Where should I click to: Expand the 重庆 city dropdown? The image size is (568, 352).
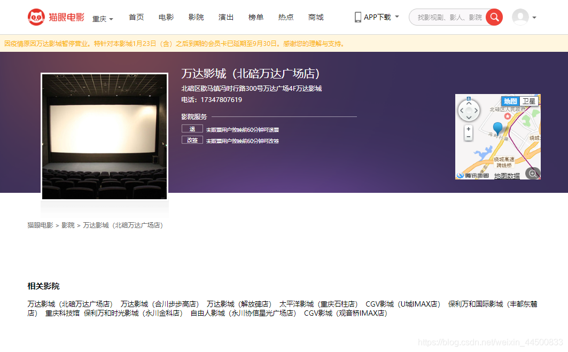pyautogui.click(x=103, y=19)
